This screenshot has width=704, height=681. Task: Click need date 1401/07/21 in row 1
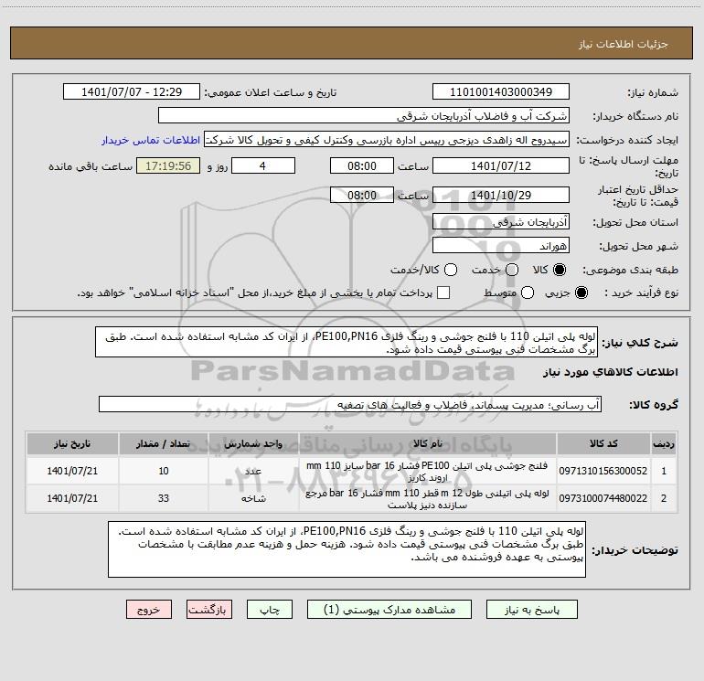[x=72, y=471]
